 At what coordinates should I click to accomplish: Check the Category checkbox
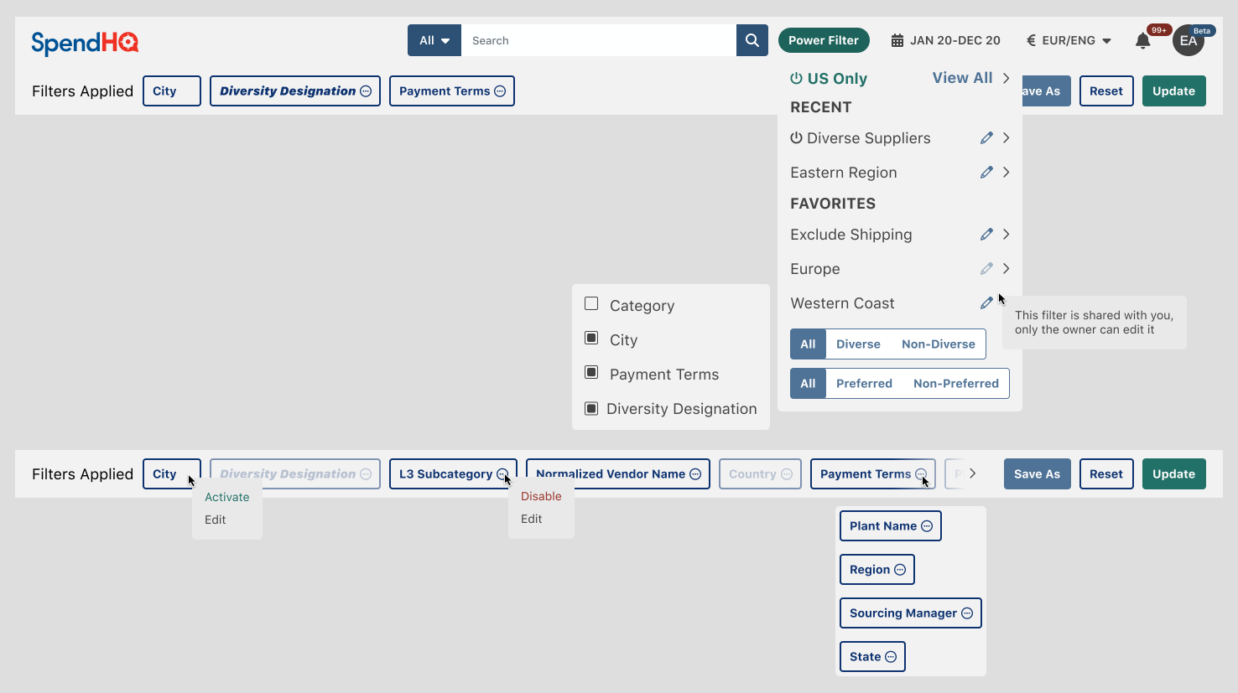pos(591,304)
